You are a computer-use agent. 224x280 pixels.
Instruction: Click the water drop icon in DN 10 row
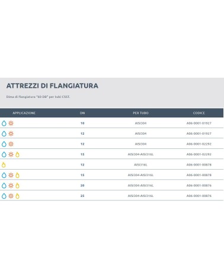coord(4,123)
